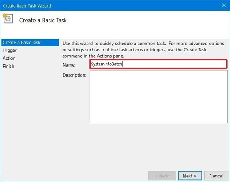Click the Task Scheduler clock icon
230x182 pixels.
pos(8,18)
